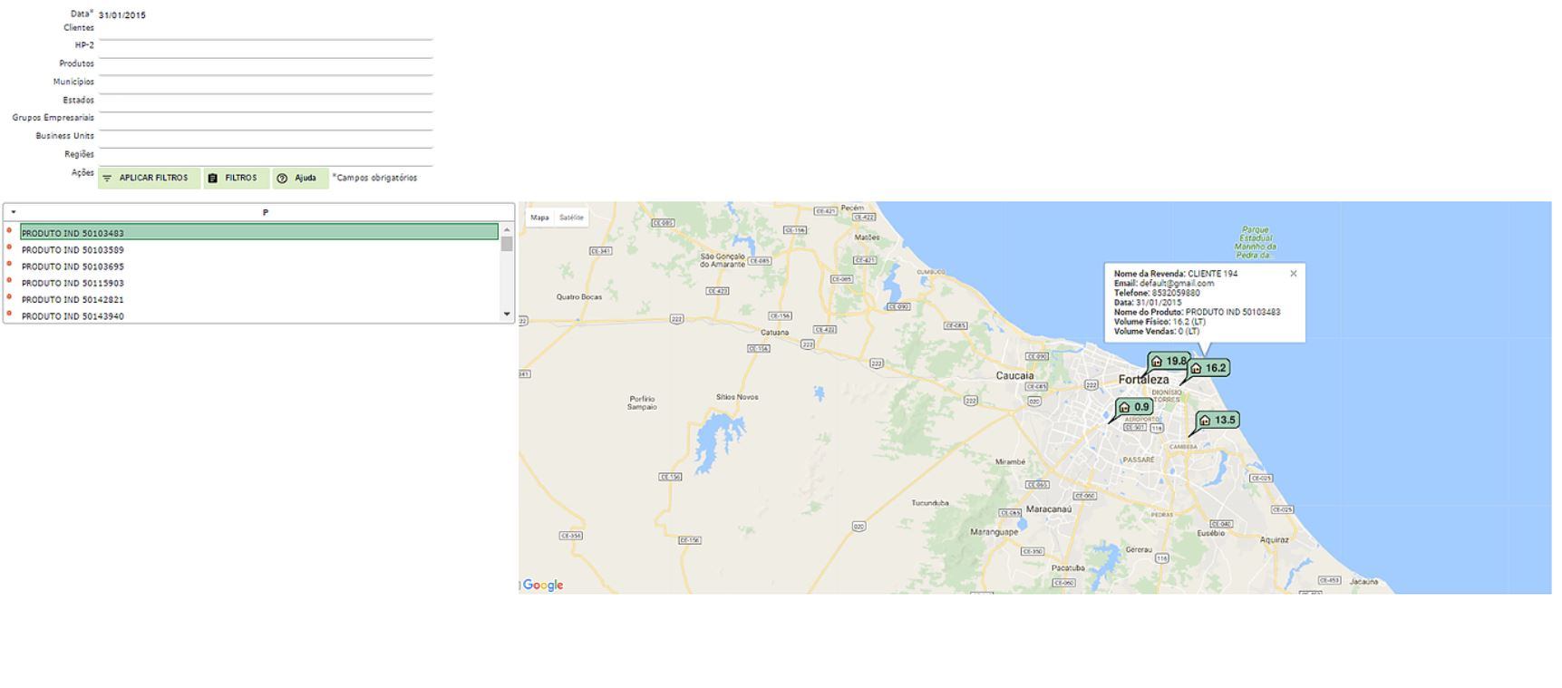1562x688 pixels.
Task: Focus the Business Units filter field
Action: [x=266, y=141]
